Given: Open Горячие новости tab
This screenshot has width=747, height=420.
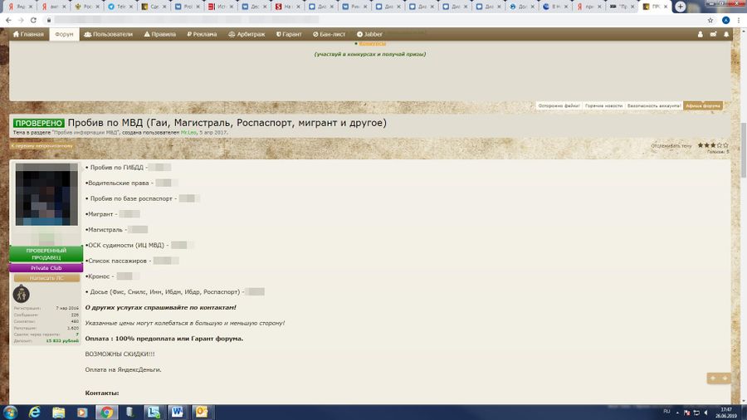Looking at the screenshot, I should point(603,105).
